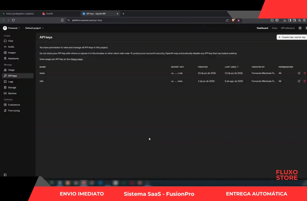Switch to the FusiON browser tab
This screenshot has width=307, height=201.
[49, 14]
